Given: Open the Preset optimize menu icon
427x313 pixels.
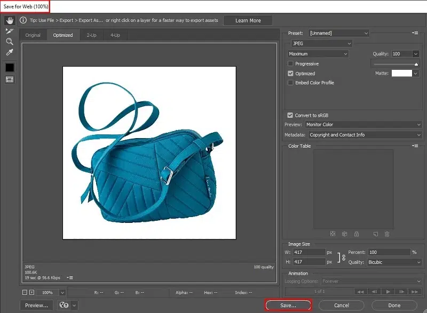Looking at the screenshot, I should click(415, 33).
